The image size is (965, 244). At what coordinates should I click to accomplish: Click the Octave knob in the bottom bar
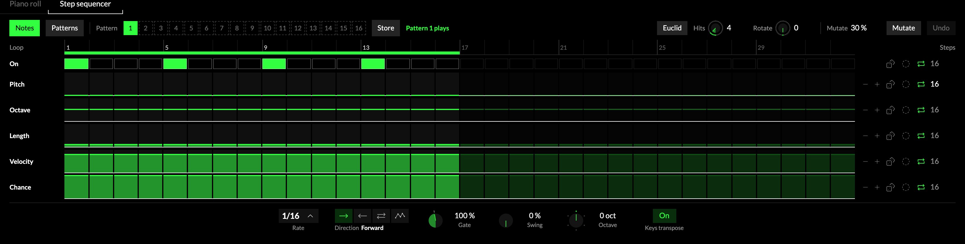click(576, 220)
